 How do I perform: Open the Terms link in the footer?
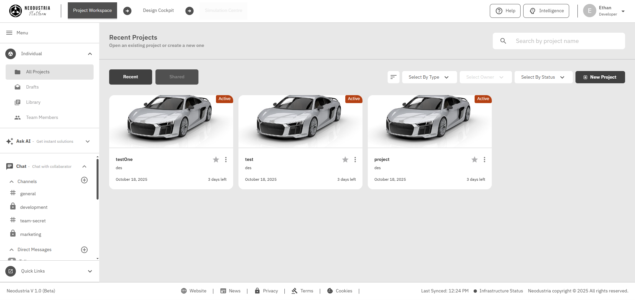307,291
